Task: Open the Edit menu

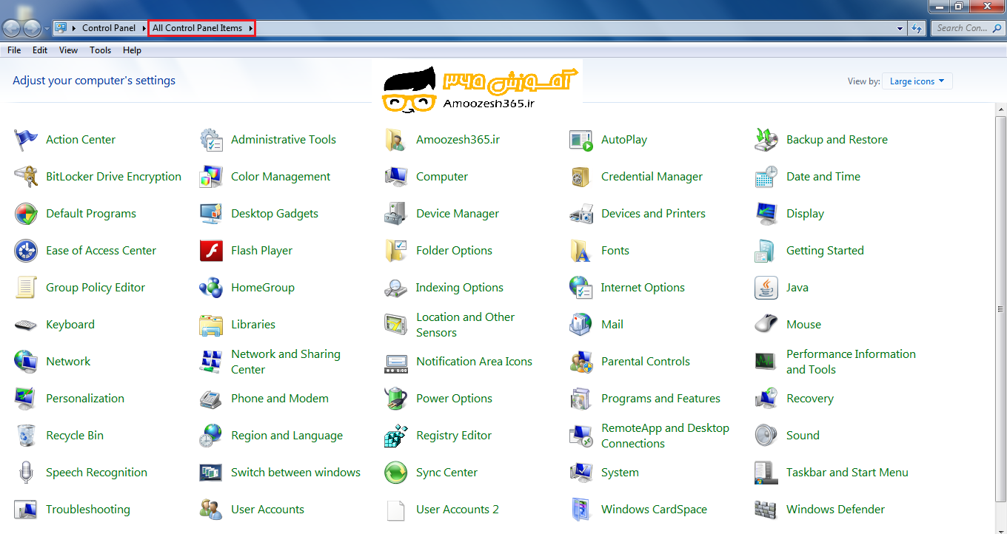Action: click(x=40, y=50)
